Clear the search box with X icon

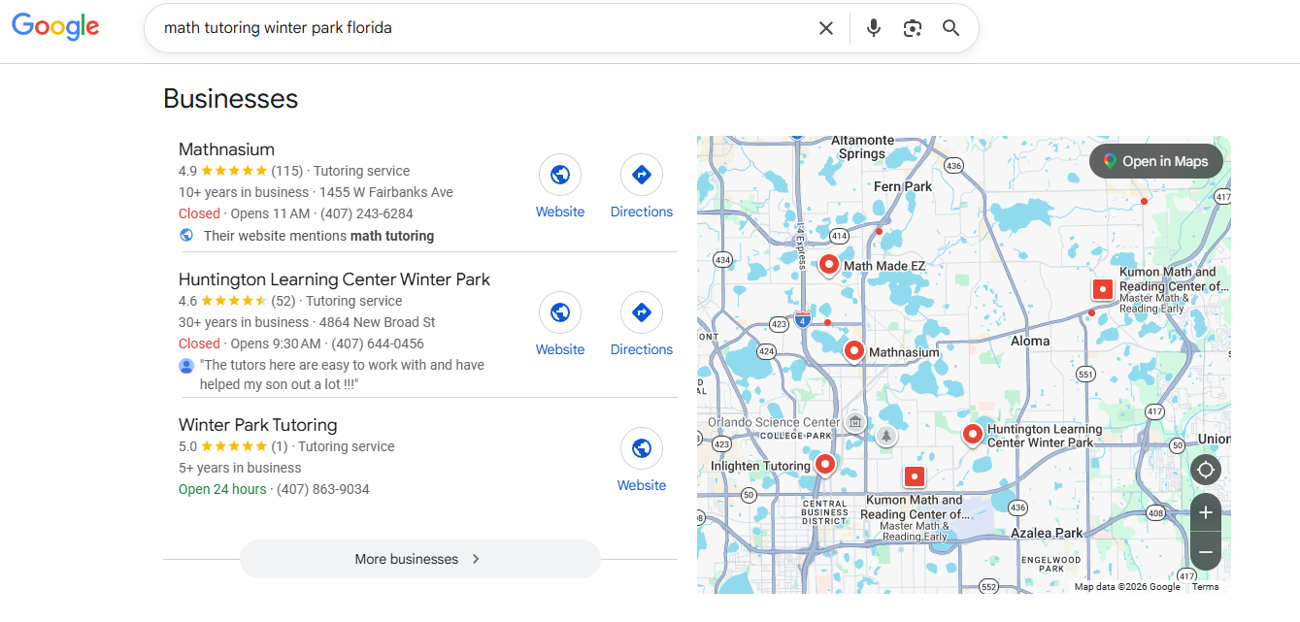(825, 28)
